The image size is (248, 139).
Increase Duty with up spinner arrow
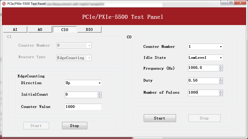[221, 79]
